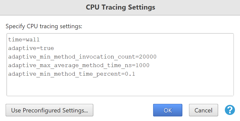Click the adaptive=true line in the editor
The width and height of the screenshot is (240, 121).
click(31, 48)
